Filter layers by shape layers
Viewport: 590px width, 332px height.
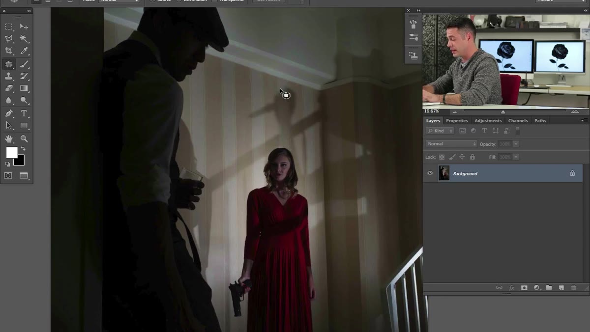496,131
